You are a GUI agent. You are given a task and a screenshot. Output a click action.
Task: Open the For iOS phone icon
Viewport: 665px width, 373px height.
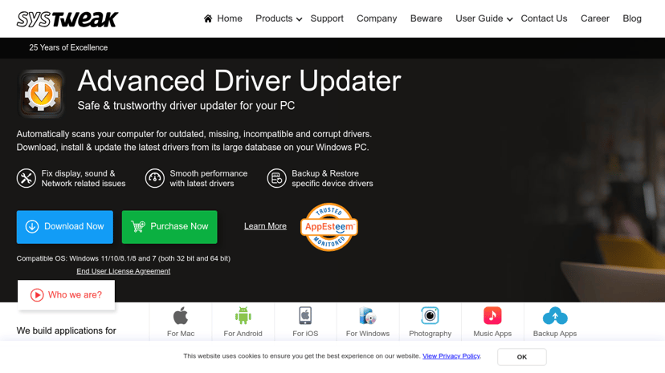click(x=305, y=316)
